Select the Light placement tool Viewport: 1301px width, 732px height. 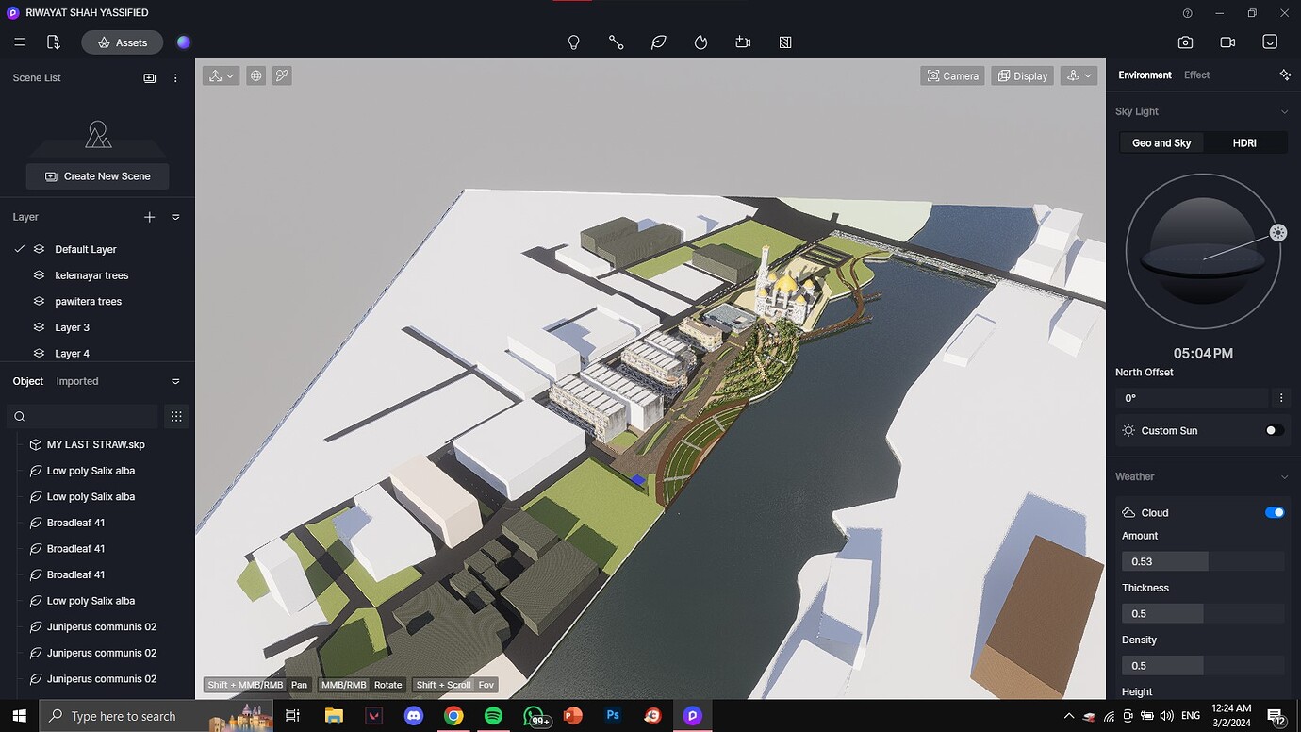click(573, 42)
